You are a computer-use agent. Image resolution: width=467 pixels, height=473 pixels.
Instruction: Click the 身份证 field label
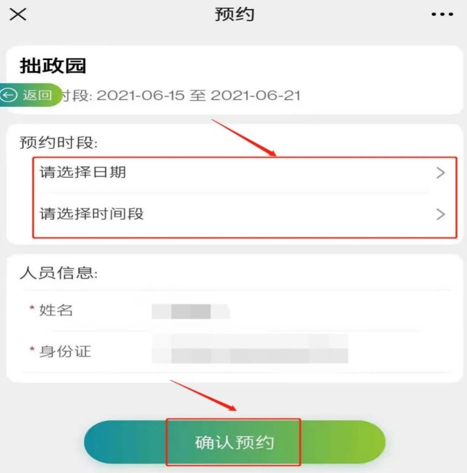tap(65, 352)
